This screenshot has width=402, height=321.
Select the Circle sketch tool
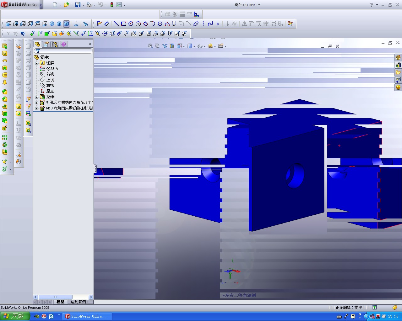coord(131,24)
